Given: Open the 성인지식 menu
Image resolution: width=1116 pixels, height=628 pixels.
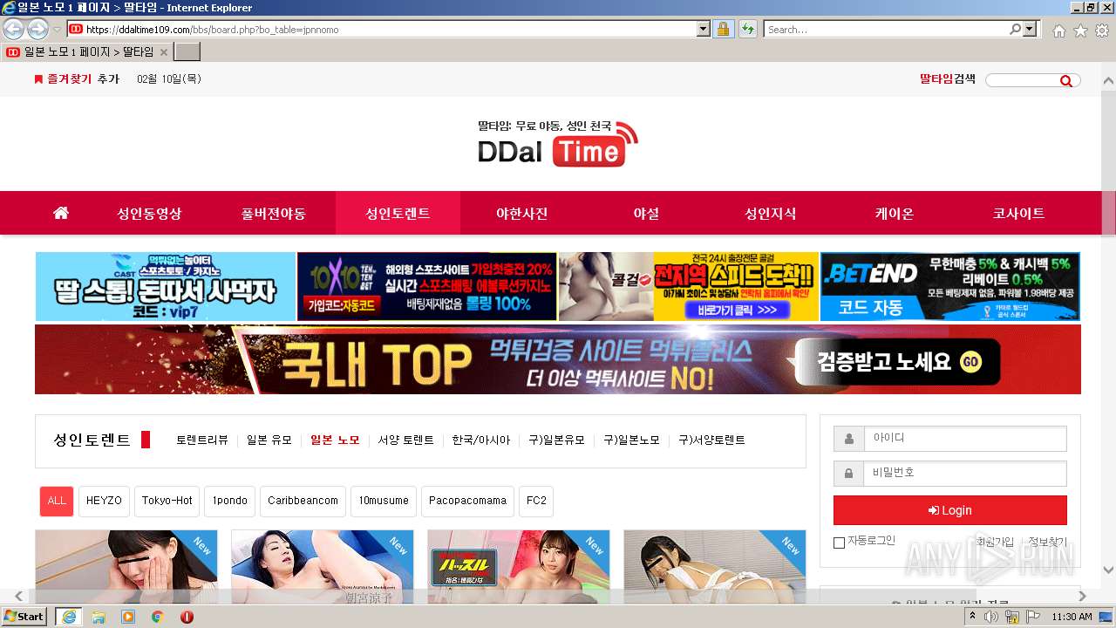Looking at the screenshot, I should (x=770, y=213).
